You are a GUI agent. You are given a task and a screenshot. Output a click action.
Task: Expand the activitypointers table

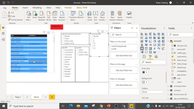pos(168,86)
